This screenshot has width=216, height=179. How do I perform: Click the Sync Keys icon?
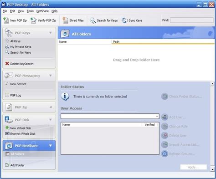[125, 20]
